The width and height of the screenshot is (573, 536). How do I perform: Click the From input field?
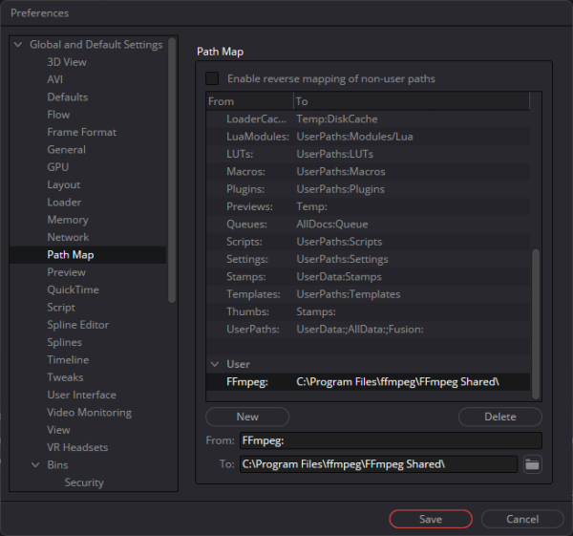(391, 440)
